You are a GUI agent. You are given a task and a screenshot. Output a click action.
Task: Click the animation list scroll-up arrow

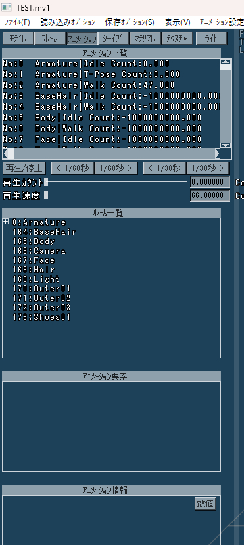(226, 62)
